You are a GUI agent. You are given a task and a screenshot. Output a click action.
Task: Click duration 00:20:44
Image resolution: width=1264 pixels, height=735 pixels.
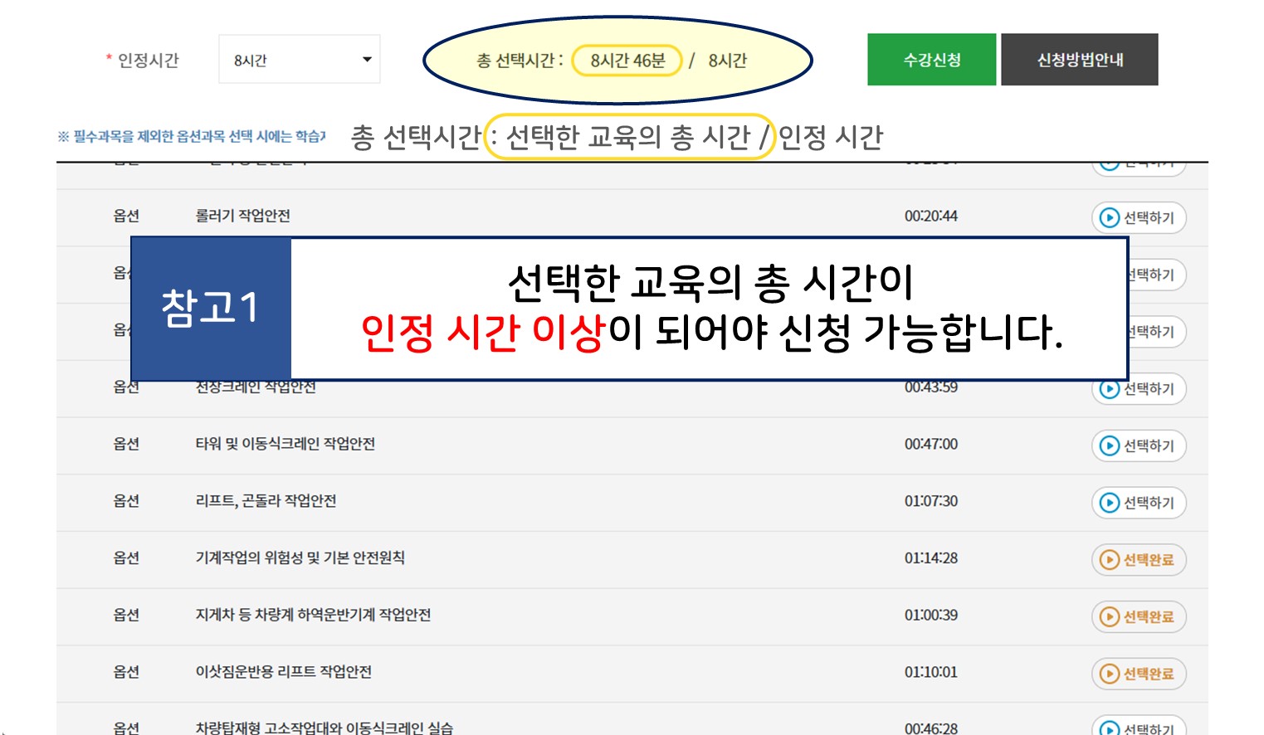pyautogui.click(x=930, y=216)
